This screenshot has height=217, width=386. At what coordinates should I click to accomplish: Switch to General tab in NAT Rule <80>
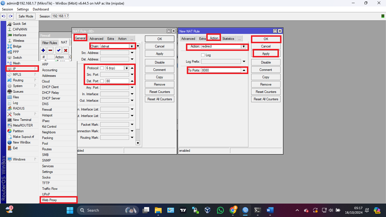[x=80, y=38]
